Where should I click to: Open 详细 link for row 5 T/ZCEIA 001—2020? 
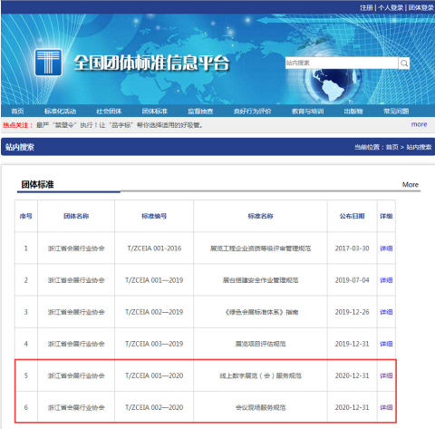pyautogui.click(x=386, y=375)
